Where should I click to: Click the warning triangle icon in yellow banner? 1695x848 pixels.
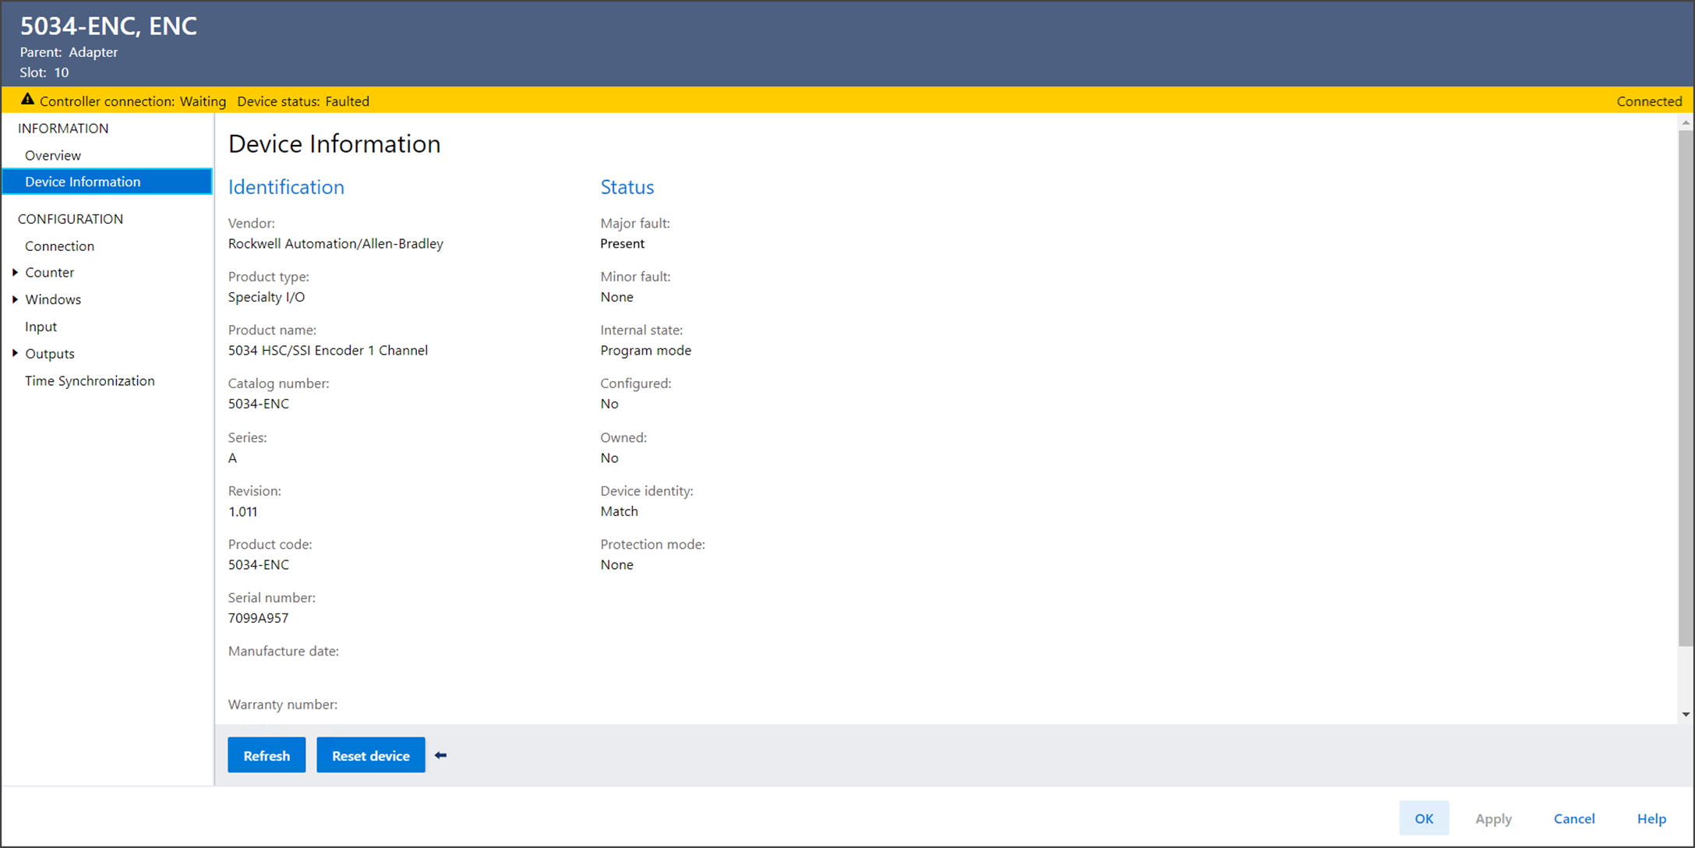pyautogui.click(x=27, y=100)
